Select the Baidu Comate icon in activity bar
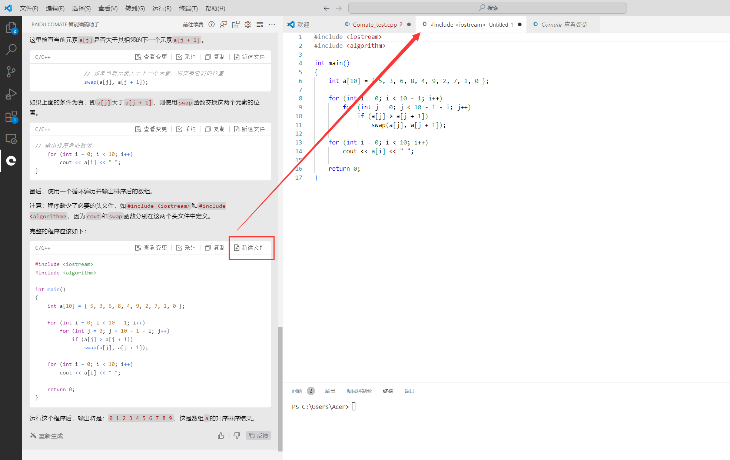 [x=11, y=161]
